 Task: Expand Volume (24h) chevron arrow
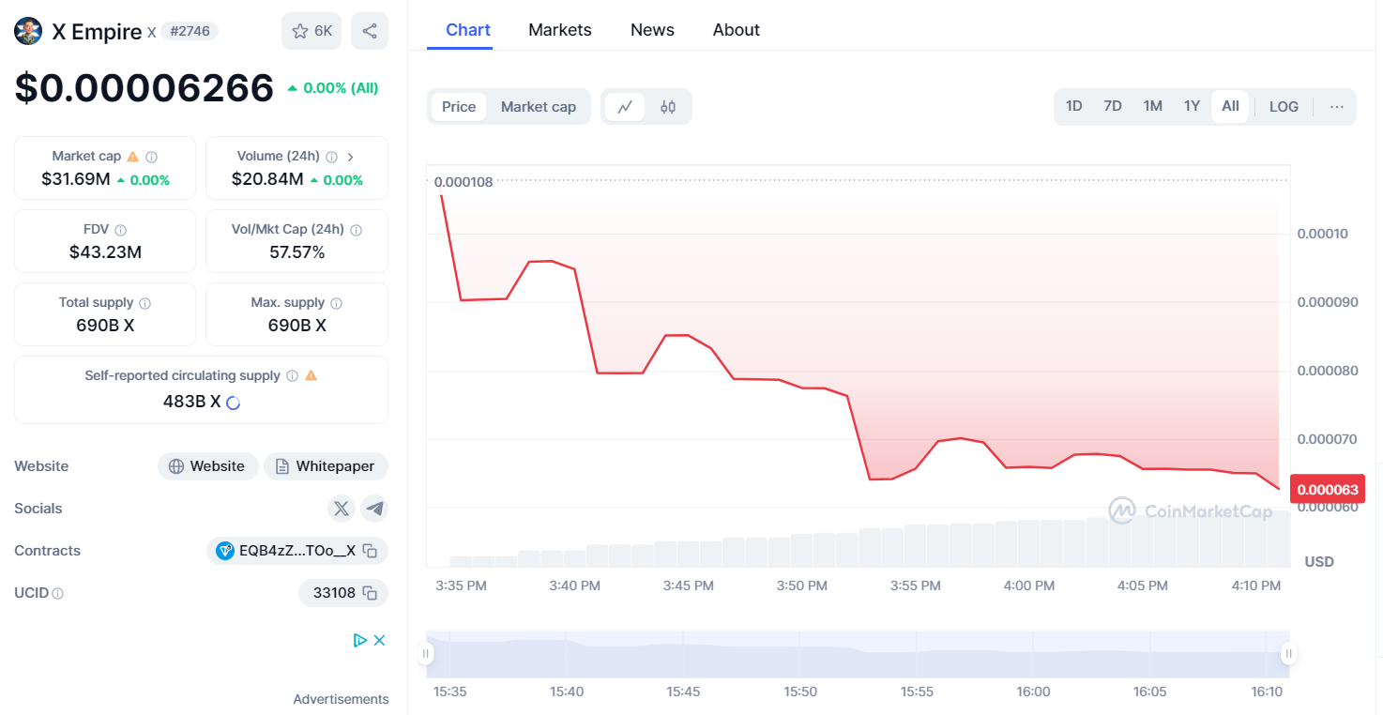pyautogui.click(x=350, y=157)
